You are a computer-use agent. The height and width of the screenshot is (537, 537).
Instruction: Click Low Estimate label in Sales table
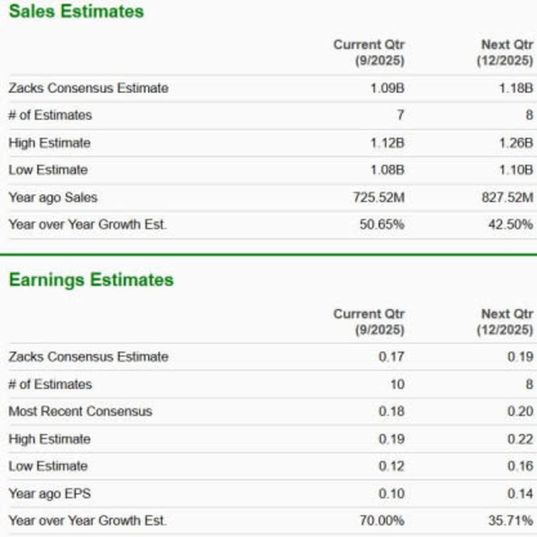48,170
